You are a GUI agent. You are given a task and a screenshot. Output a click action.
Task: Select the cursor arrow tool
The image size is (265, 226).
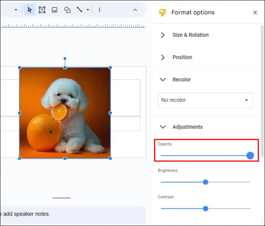point(30,10)
